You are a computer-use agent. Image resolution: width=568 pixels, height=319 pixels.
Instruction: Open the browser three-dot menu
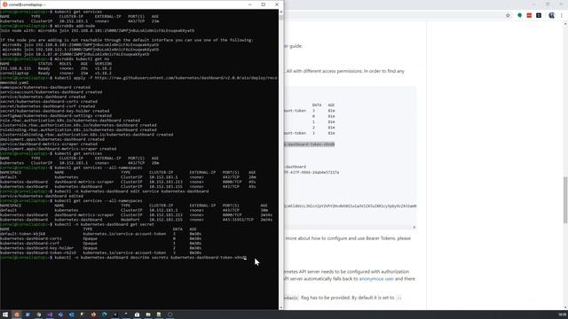click(x=562, y=16)
